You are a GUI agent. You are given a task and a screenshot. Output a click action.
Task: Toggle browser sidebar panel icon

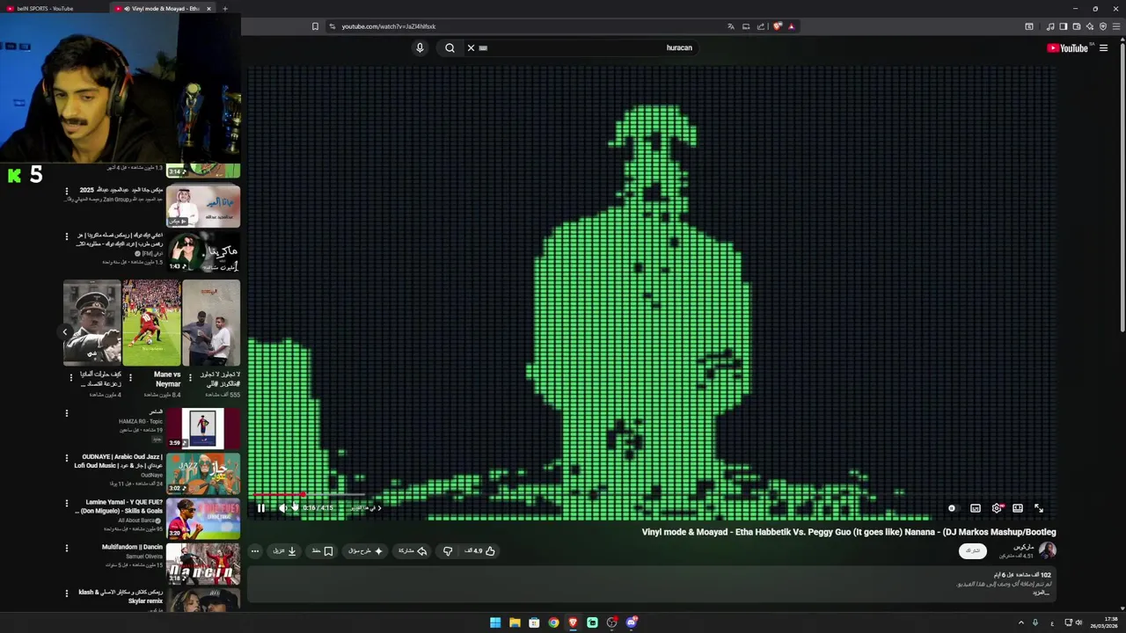(x=1063, y=26)
